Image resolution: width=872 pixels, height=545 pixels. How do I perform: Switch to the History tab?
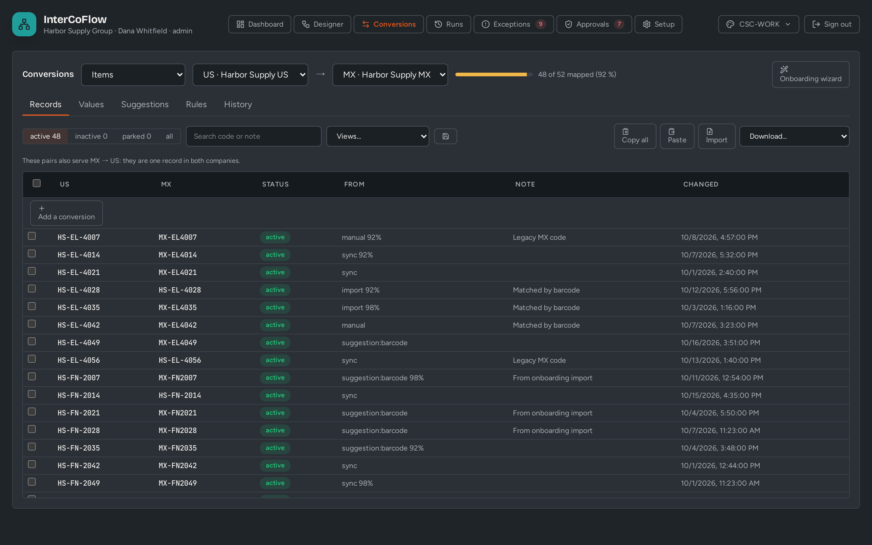(x=238, y=104)
